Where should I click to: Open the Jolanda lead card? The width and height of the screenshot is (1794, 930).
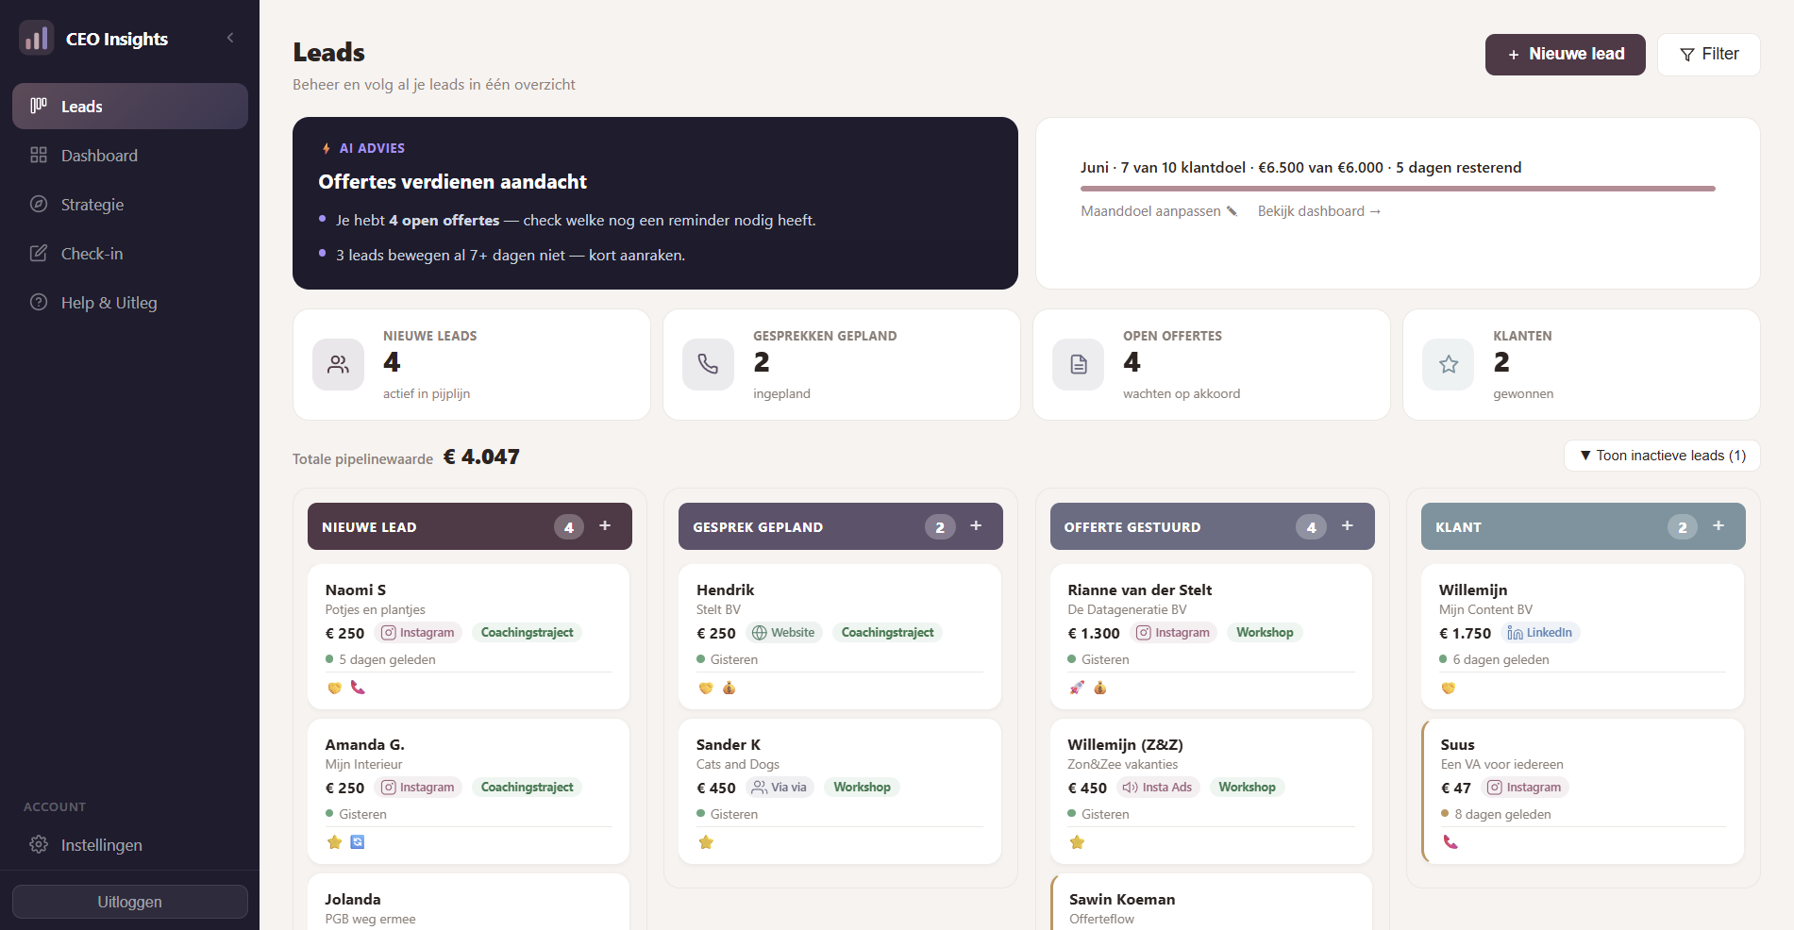click(469, 902)
